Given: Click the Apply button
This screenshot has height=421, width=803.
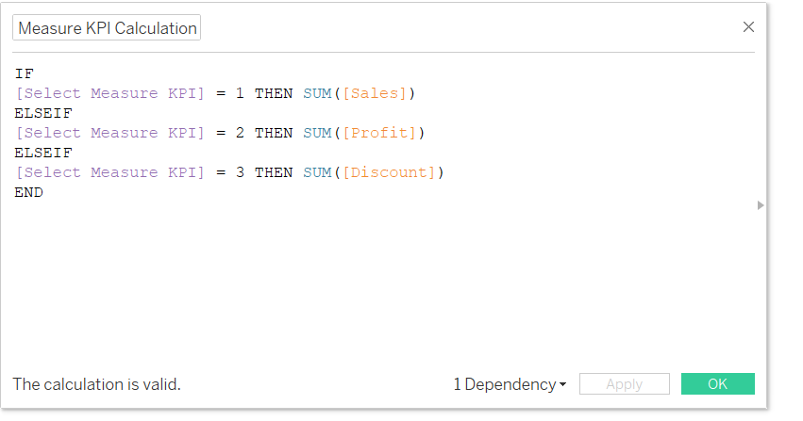Looking at the screenshot, I should click(x=625, y=383).
